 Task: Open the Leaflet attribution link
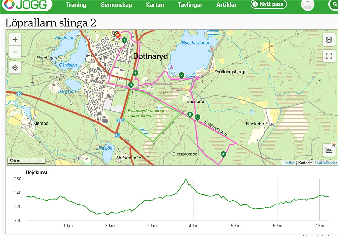pos(288,163)
